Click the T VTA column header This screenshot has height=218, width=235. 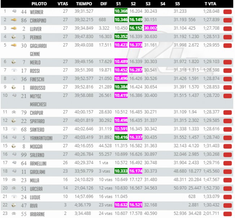210,4
